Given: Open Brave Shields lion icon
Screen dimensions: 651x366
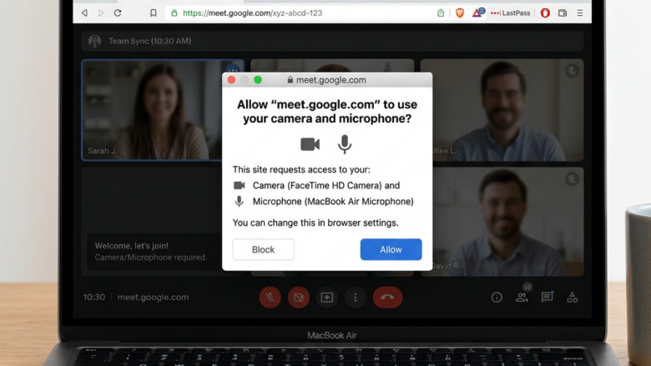Looking at the screenshot, I should (x=460, y=13).
